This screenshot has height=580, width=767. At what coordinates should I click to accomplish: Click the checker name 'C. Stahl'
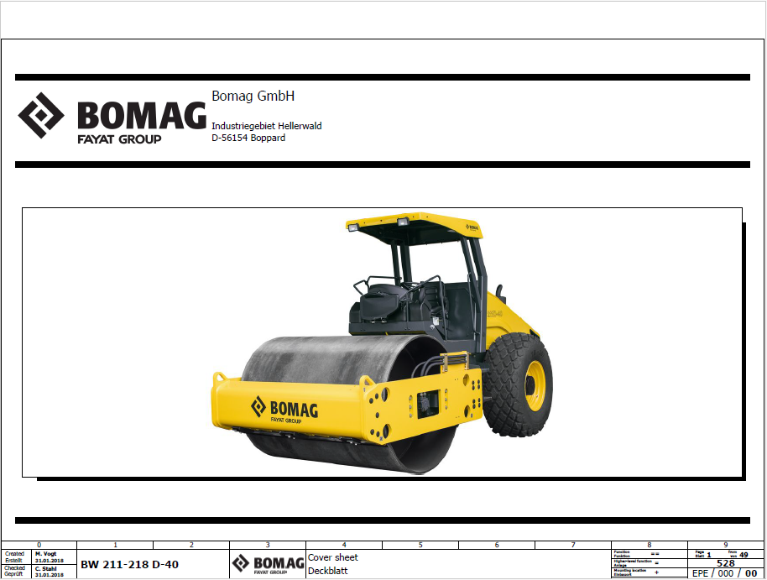click(45, 569)
